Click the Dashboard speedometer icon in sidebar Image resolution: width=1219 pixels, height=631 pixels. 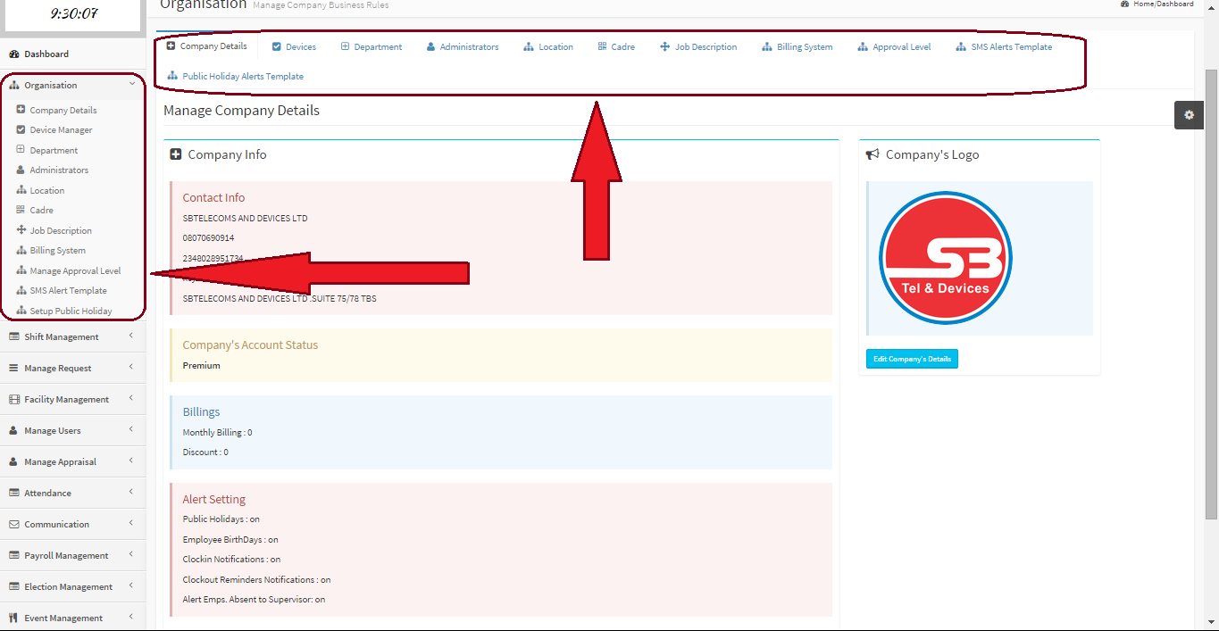pos(13,54)
